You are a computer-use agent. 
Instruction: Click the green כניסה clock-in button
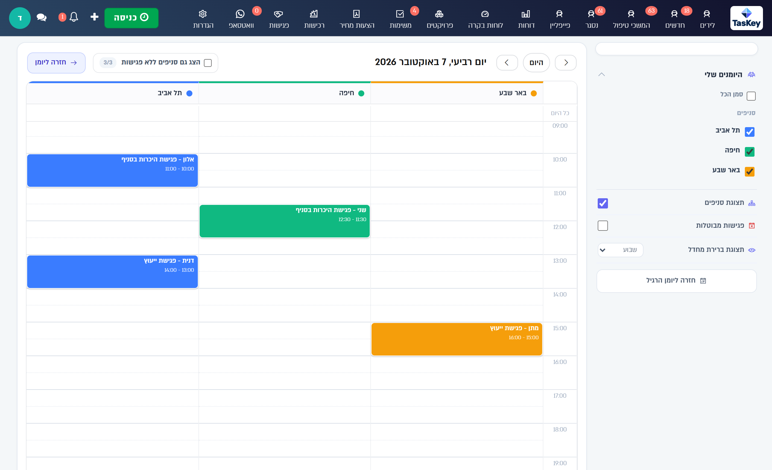click(131, 18)
